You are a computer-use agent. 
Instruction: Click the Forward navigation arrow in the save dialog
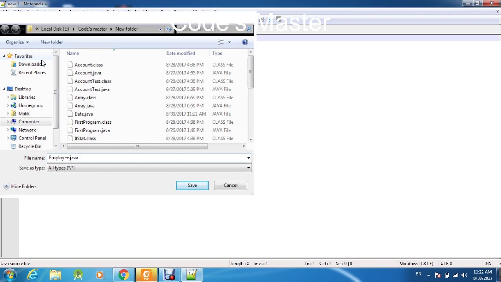click(16, 29)
